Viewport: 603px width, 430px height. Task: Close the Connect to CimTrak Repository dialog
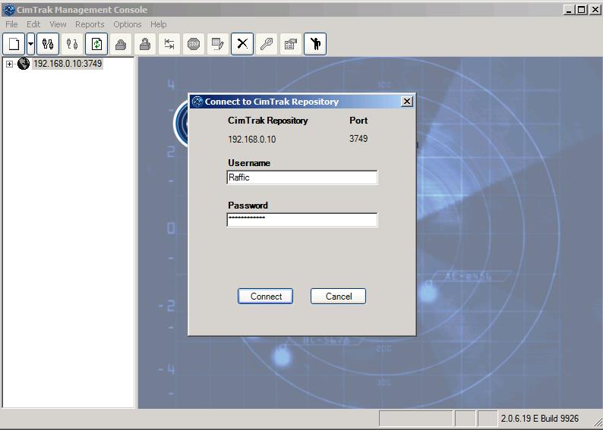406,102
